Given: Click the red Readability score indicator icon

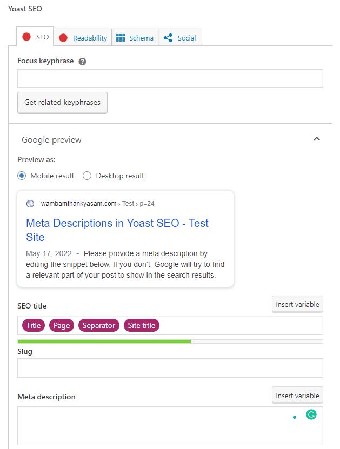Looking at the screenshot, I should point(63,38).
